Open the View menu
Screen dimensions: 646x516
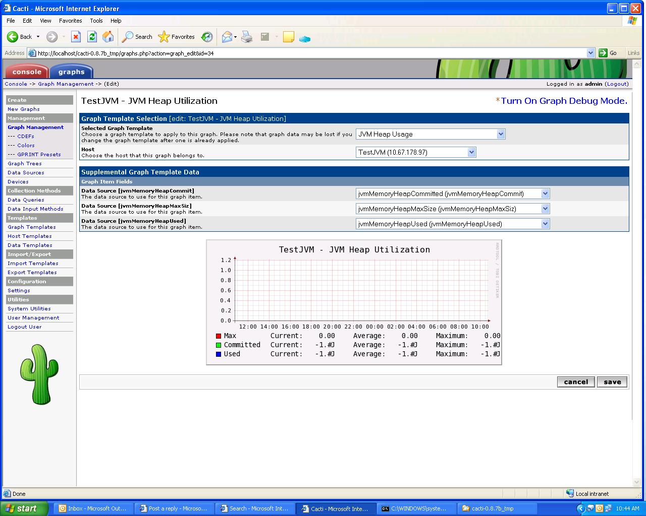coord(45,21)
